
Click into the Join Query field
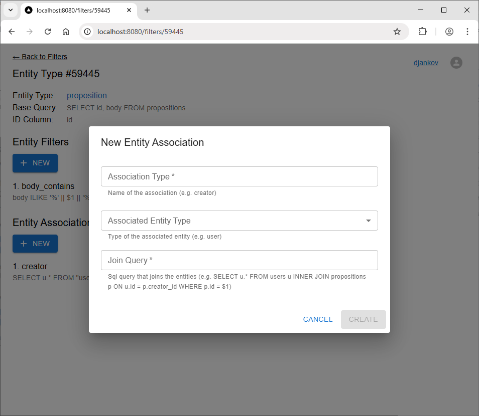[239, 260]
